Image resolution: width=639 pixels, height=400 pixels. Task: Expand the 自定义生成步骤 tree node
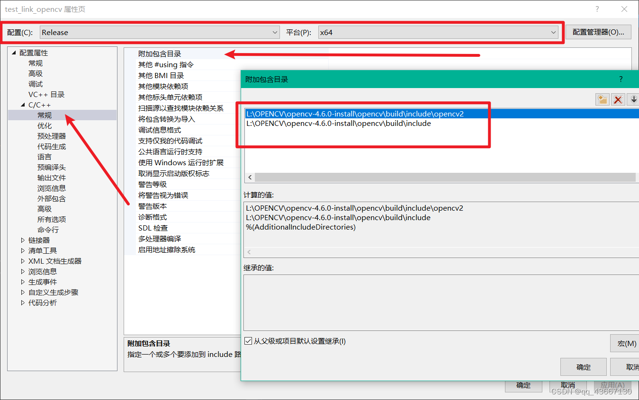[23, 292]
